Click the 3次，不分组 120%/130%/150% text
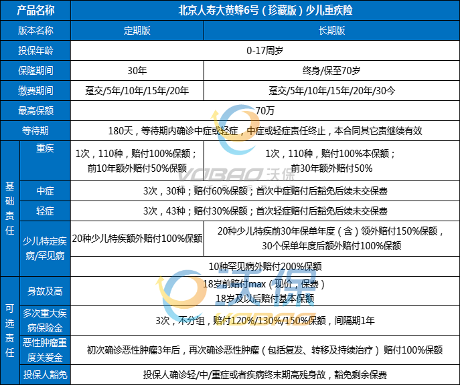Screen dimensions: 460x385 tap(265, 321)
